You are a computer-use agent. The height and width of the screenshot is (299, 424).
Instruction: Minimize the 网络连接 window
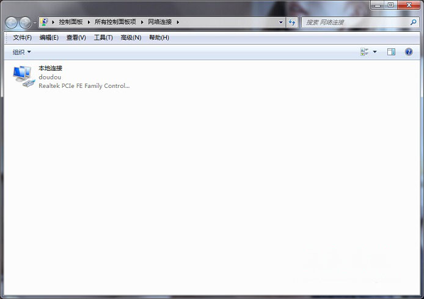pos(378,5)
